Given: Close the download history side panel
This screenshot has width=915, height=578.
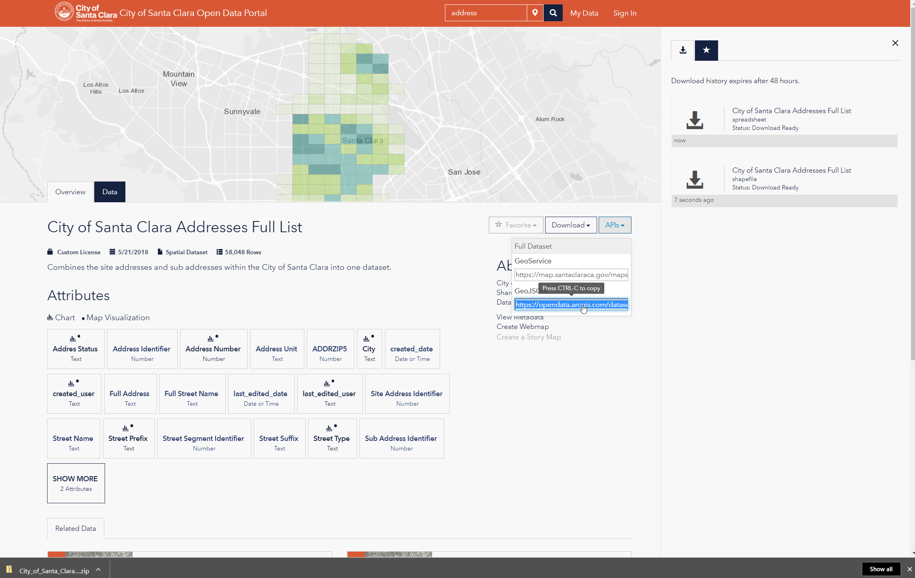Looking at the screenshot, I should [x=895, y=43].
